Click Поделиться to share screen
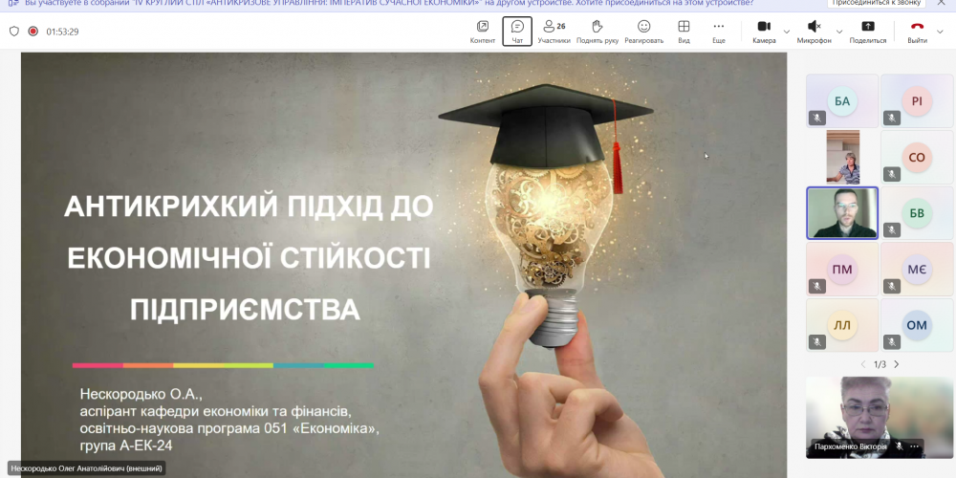The image size is (956, 478). coord(868,32)
